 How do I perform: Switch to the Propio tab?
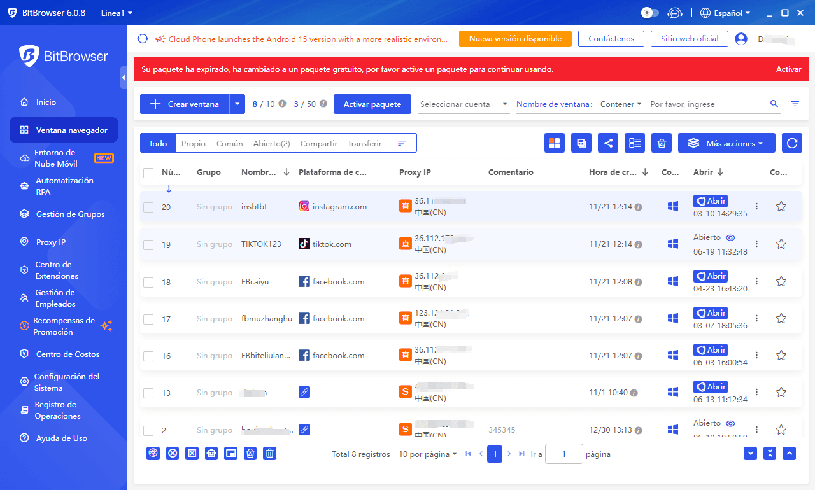point(194,143)
